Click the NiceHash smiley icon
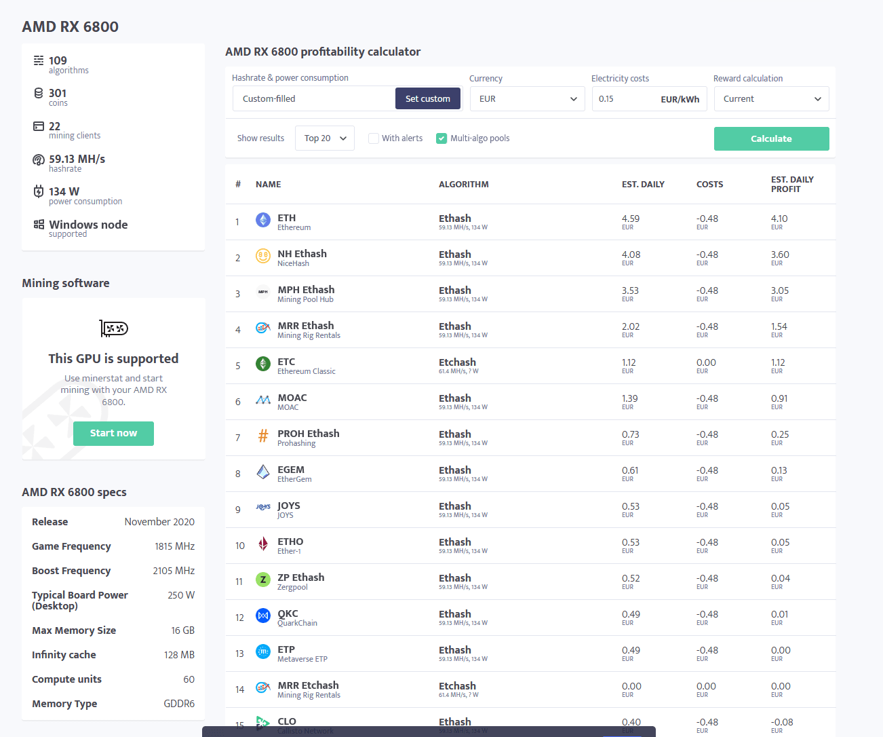883x737 pixels. click(263, 256)
